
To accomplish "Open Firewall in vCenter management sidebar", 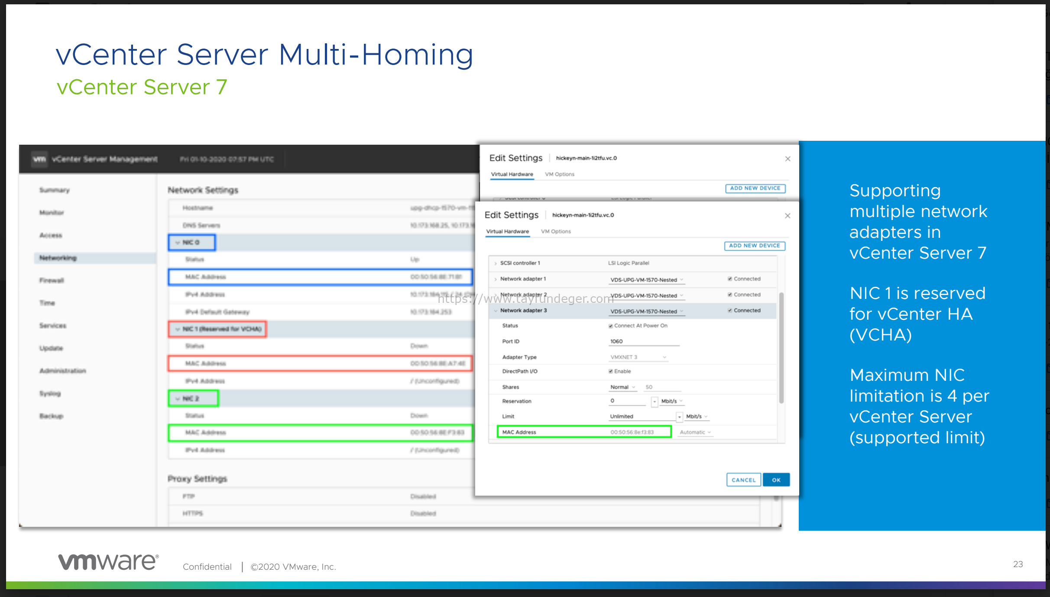I will (x=52, y=280).
